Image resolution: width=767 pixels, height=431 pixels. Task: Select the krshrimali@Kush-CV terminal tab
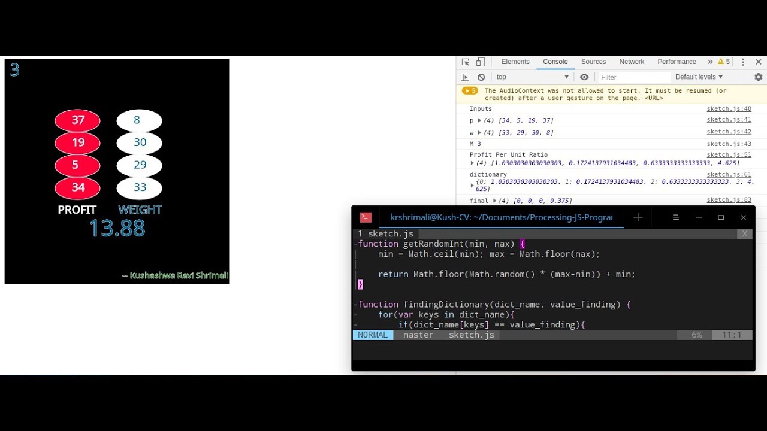(x=501, y=217)
